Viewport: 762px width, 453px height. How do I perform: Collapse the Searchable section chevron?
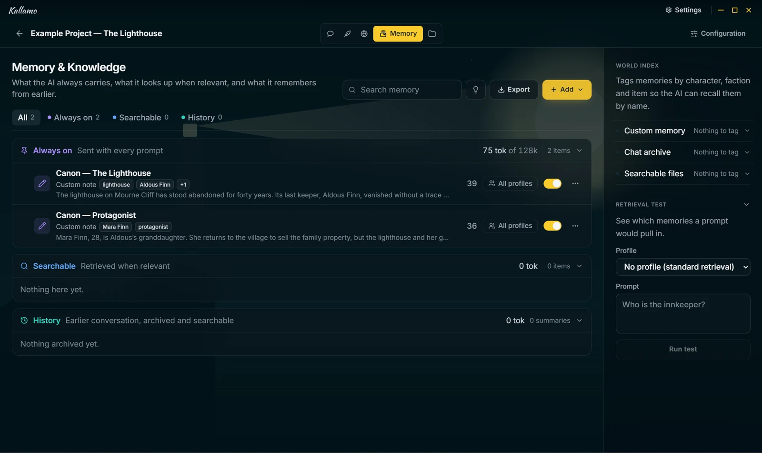[580, 266]
